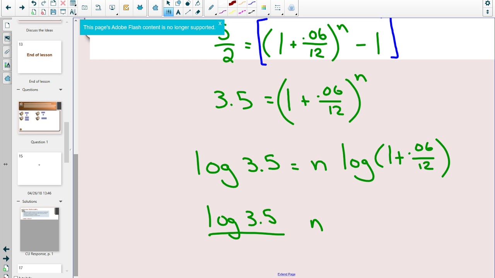The height and width of the screenshot is (278, 495).
Task: Toggle the sidebar side with double arrow
Action: pos(5,164)
